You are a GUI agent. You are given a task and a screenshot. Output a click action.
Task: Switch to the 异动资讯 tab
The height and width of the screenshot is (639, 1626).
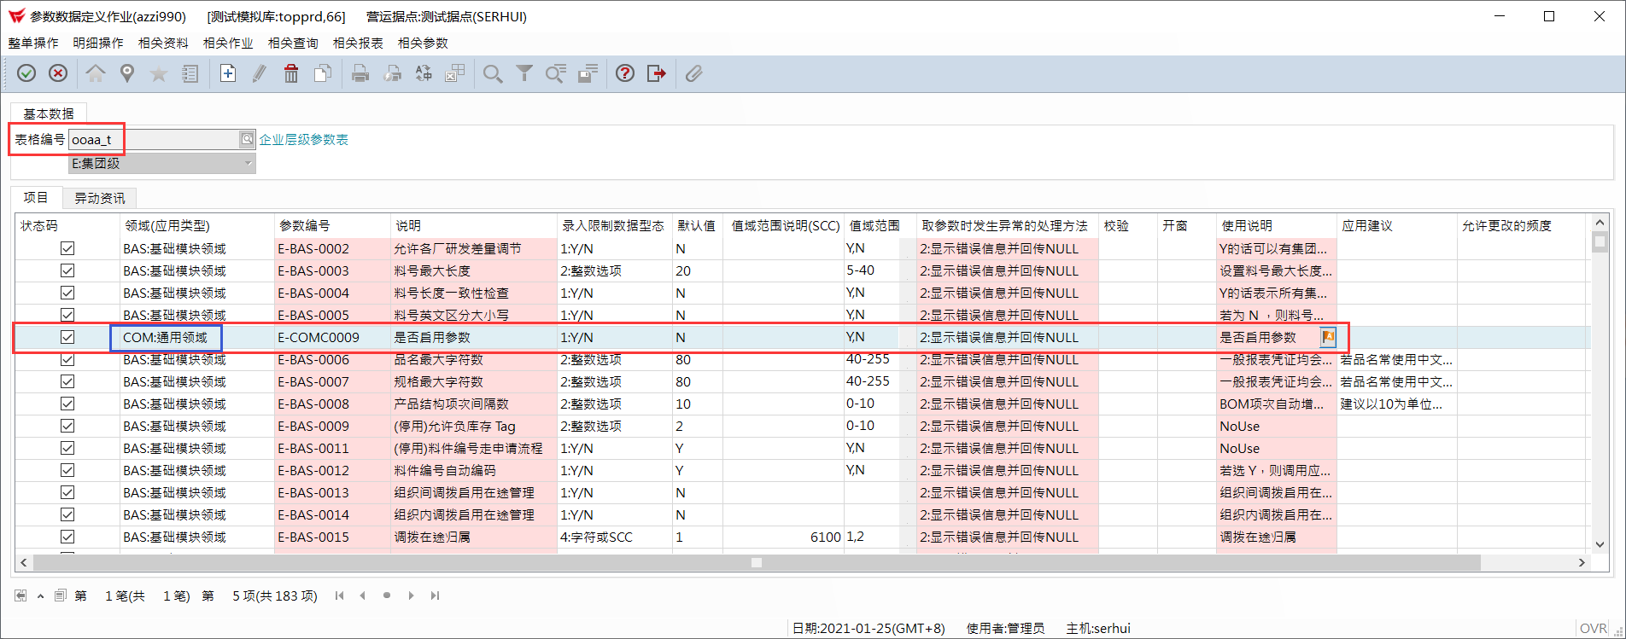[x=100, y=198]
